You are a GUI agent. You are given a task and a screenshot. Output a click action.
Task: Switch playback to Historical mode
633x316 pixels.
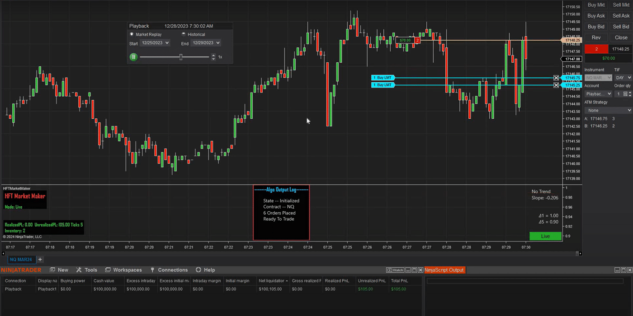click(184, 34)
